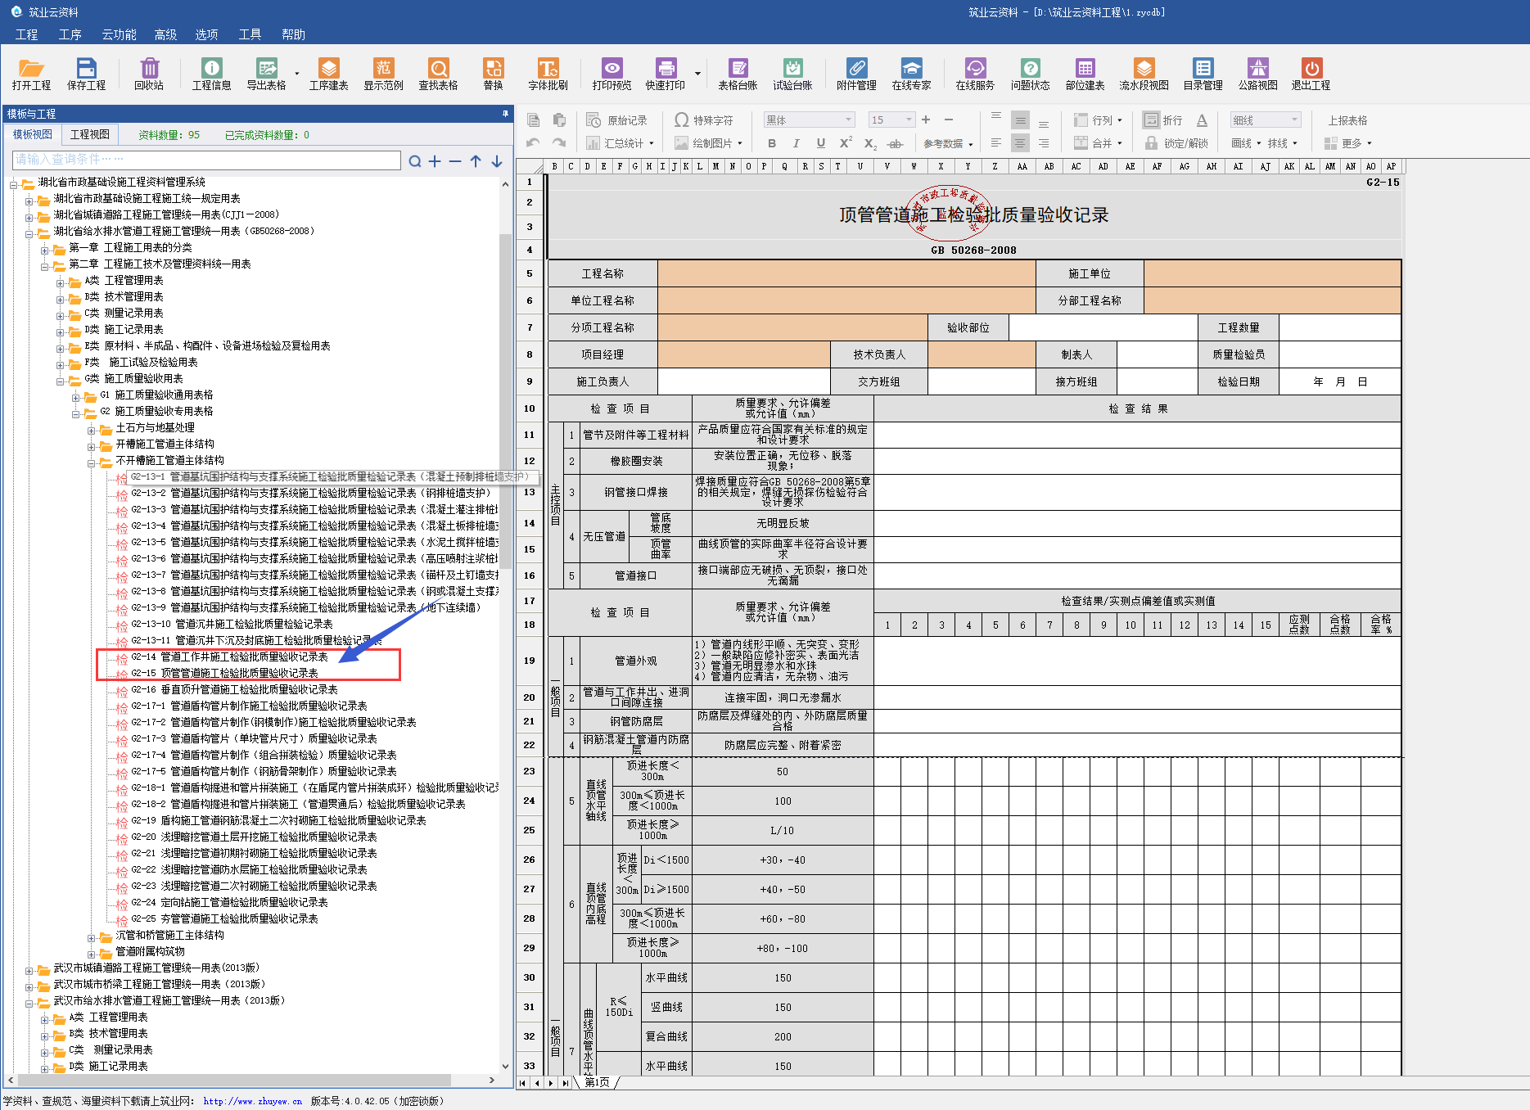This screenshot has height=1110, width=1530.
Task: Click the 在线专家 online expert icon
Action: point(911,74)
